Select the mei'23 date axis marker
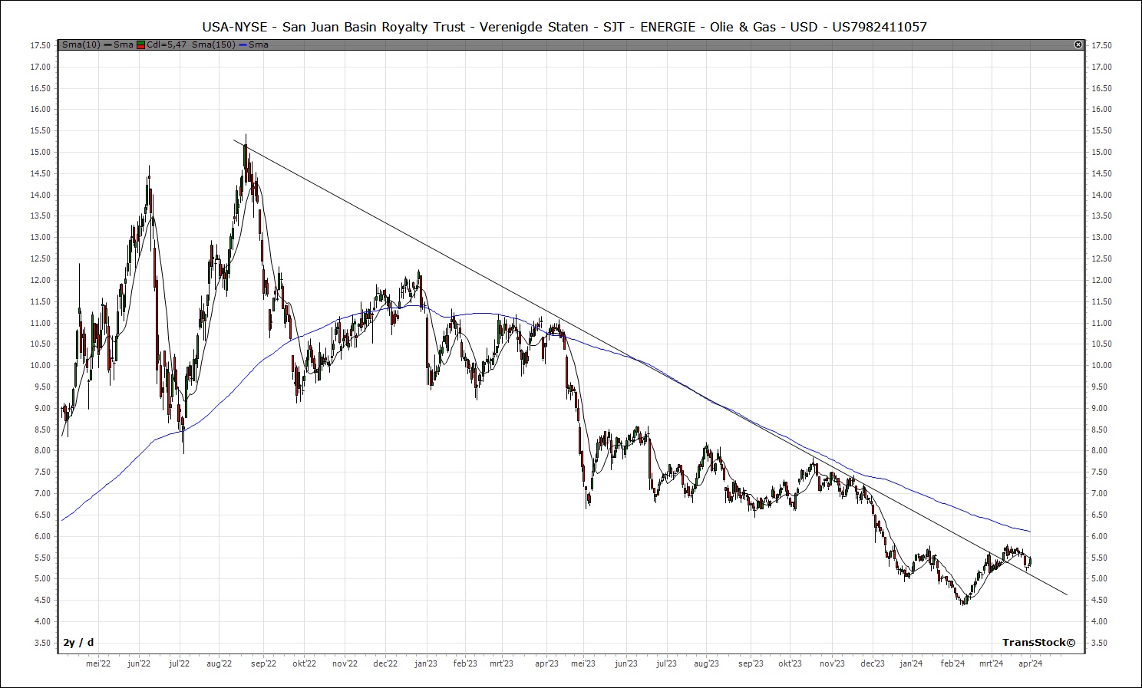 (583, 664)
